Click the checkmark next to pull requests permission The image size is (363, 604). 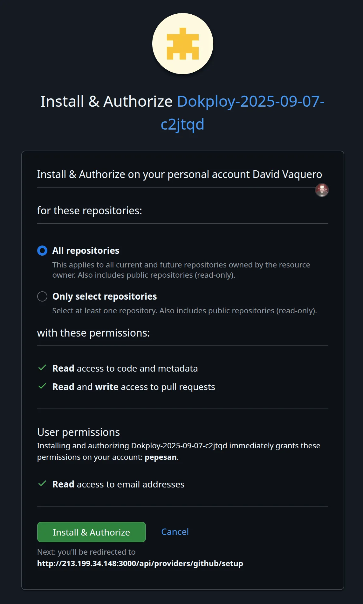click(x=43, y=387)
